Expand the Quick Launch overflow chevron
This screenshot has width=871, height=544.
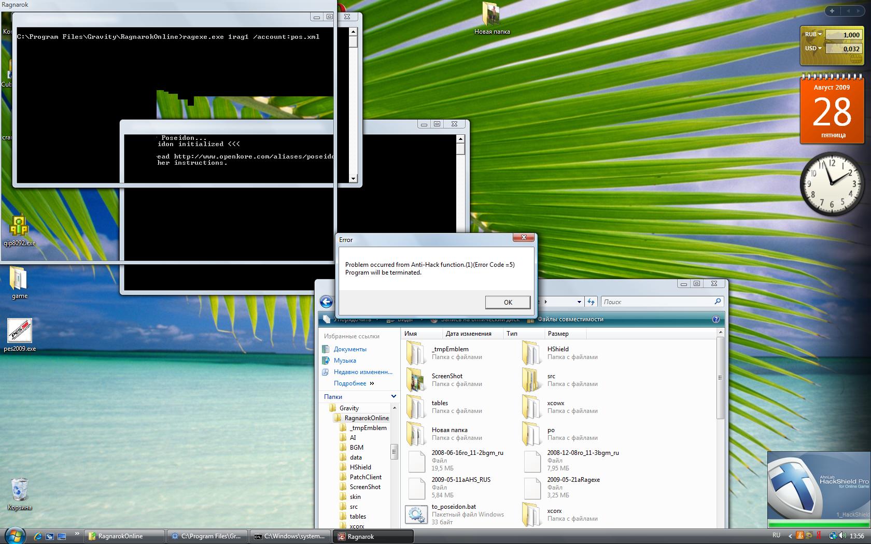(78, 533)
